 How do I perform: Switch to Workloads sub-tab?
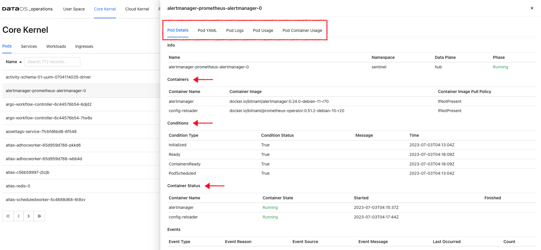[56, 46]
